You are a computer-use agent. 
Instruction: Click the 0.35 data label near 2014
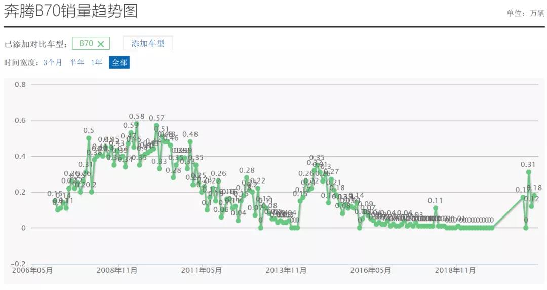point(317,158)
